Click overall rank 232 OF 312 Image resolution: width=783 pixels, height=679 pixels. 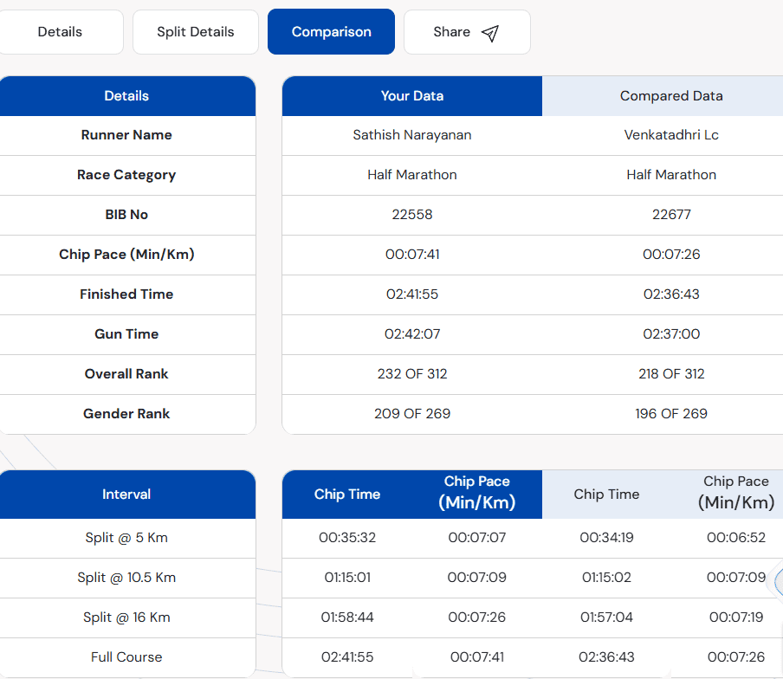(x=412, y=374)
